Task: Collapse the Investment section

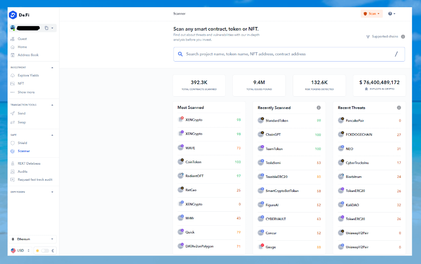Action: (x=52, y=68)
